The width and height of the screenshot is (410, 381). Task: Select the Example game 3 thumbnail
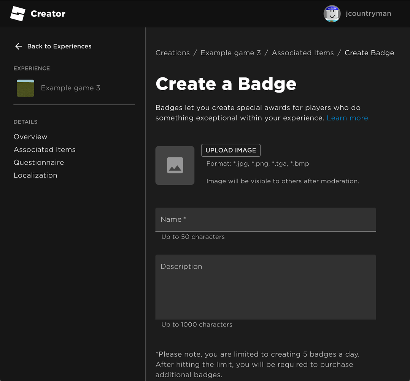[x=25, y=88]
